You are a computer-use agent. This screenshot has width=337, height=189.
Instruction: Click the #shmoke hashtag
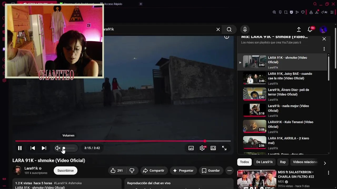tap(75, 183)
